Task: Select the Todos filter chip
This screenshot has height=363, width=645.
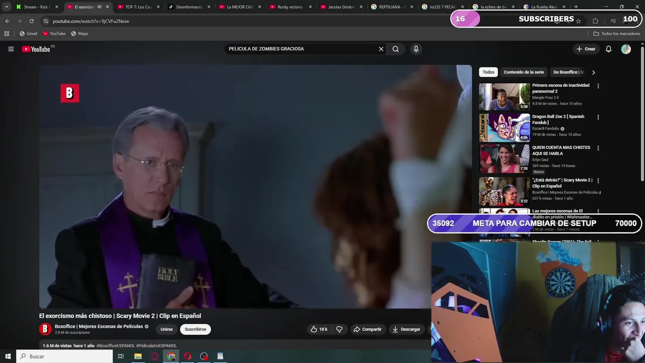Action: click(x=488, y=72)
